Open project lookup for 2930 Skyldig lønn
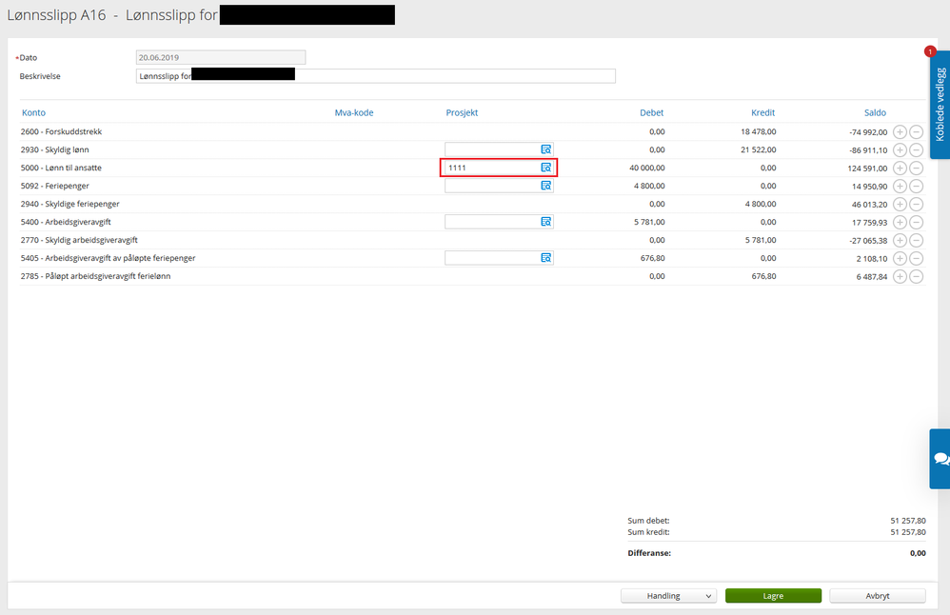Screen dimensions: 950x615 [545, 149]
